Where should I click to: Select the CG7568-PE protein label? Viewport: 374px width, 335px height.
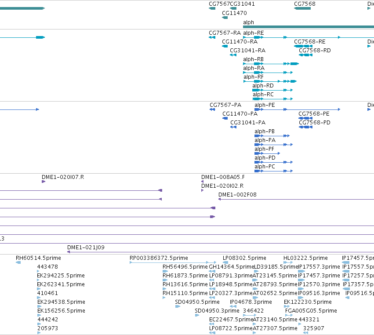click(x=314, y=114)
